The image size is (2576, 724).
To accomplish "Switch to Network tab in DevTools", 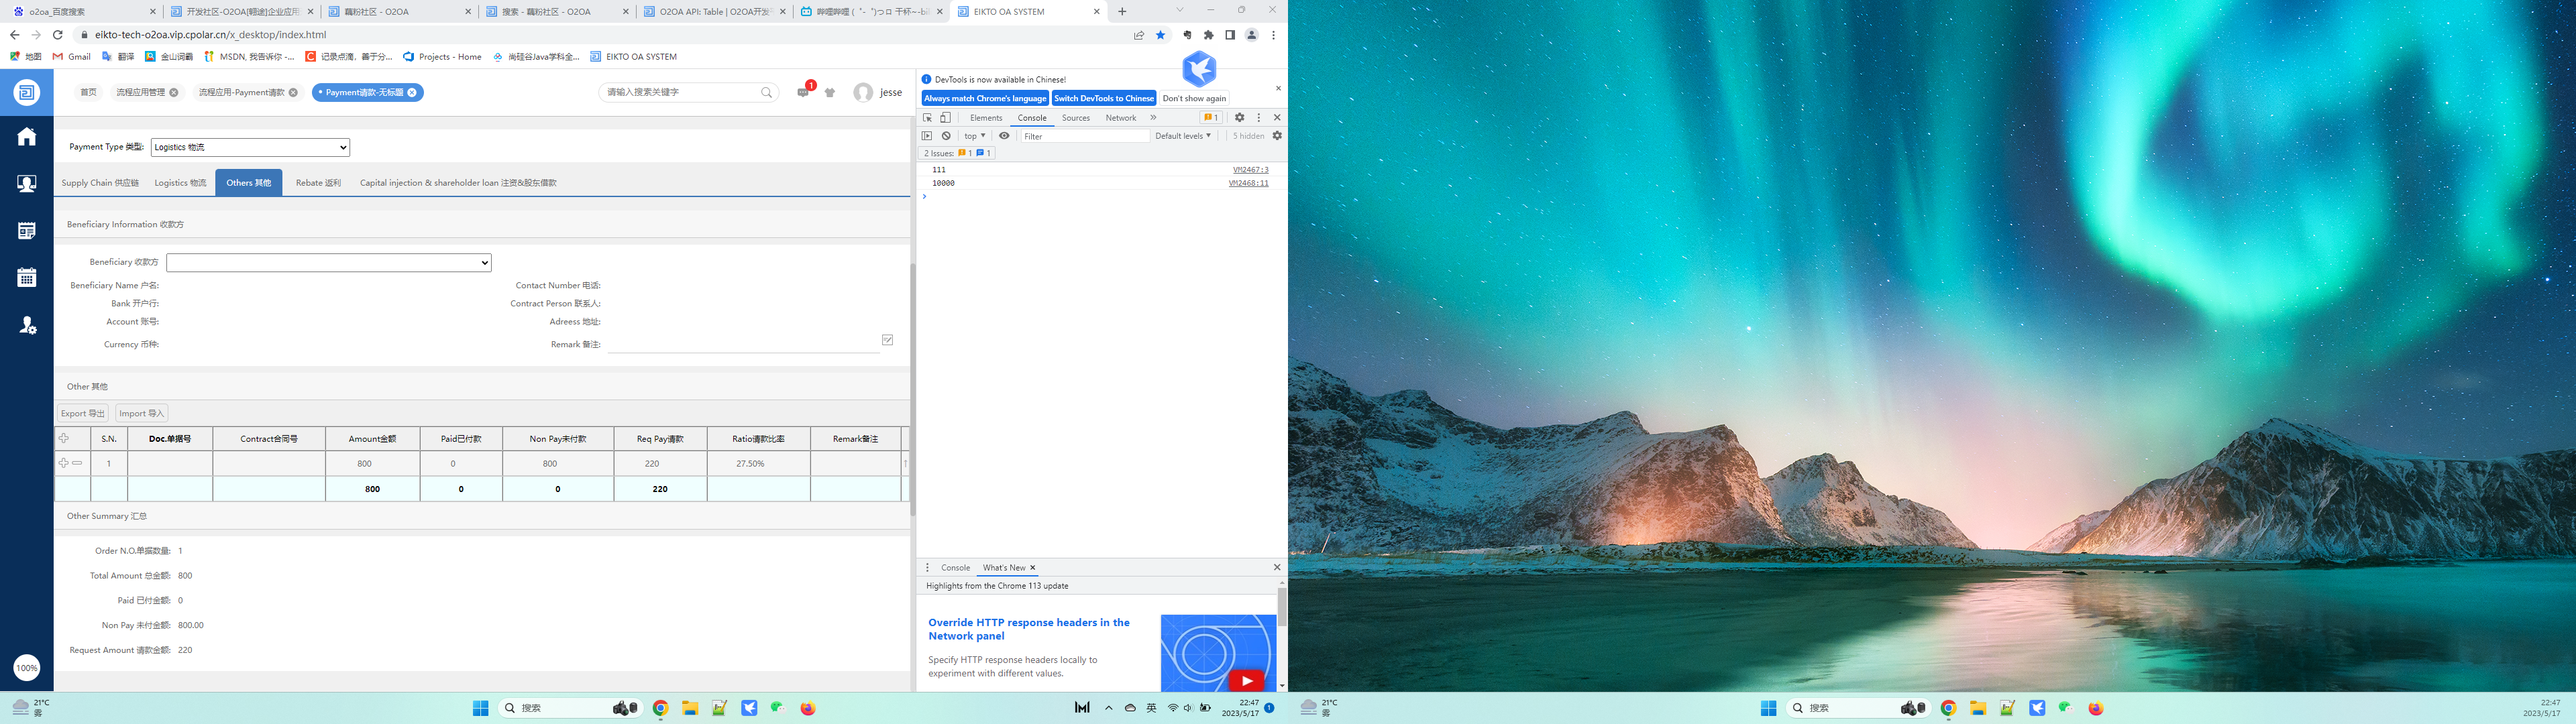I will pos(1120,118).
